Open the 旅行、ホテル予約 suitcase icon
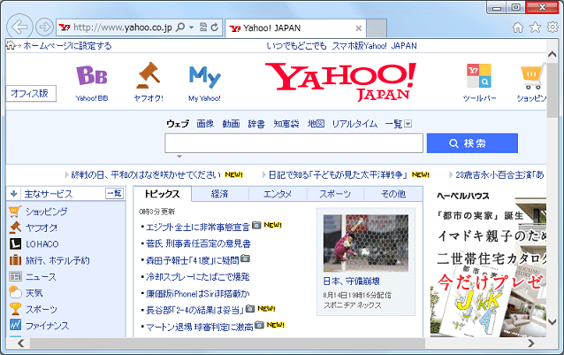The width and height of the screenshot is (564, 355). click(x=15, y=260)
